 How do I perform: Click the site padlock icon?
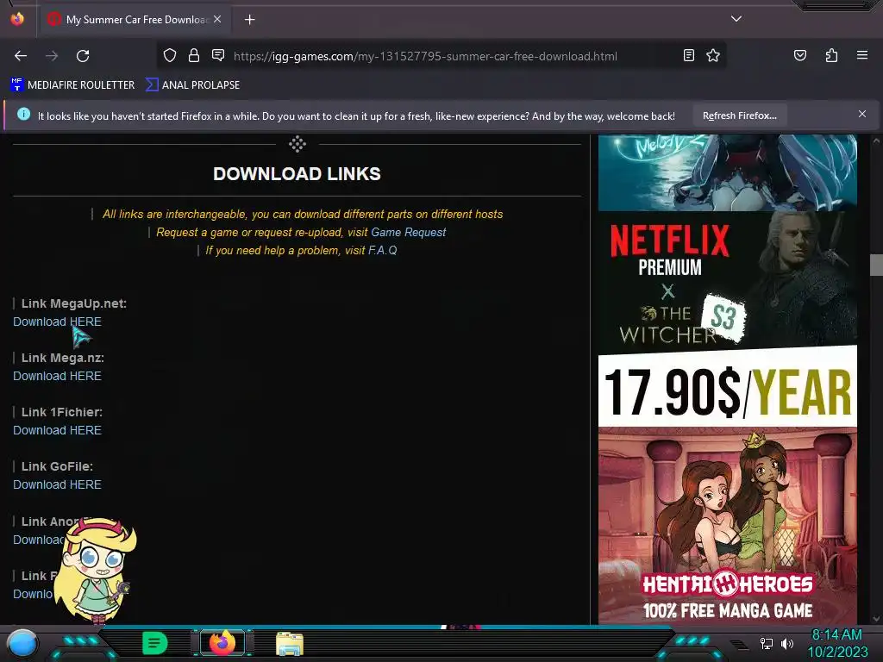point(194,55)
